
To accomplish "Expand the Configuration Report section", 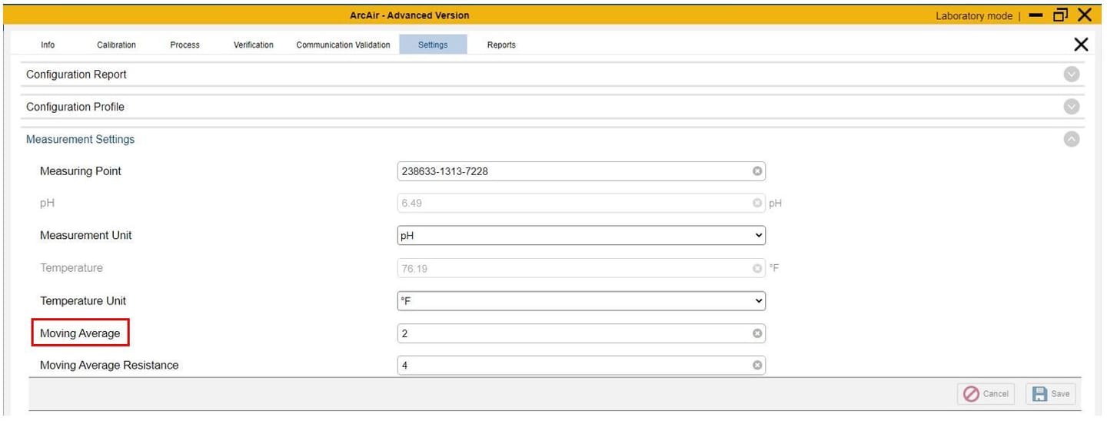I will pyautogui.click(x=1071, y=75).
